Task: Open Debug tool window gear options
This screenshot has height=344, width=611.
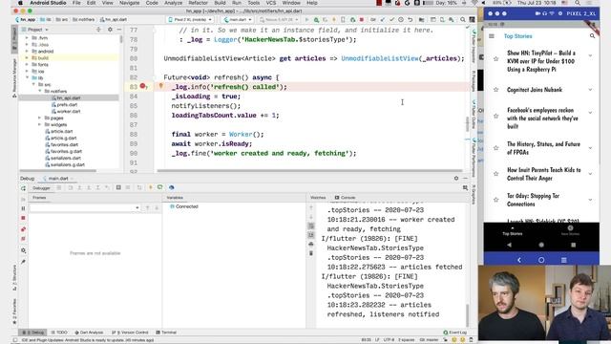Action: (456, 179)
